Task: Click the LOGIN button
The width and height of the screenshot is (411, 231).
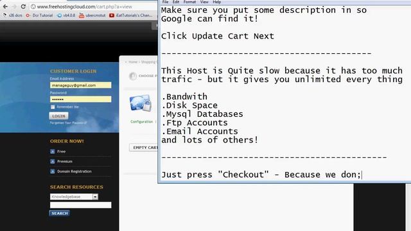Action: pyautogui.click(x=58, y=116)
